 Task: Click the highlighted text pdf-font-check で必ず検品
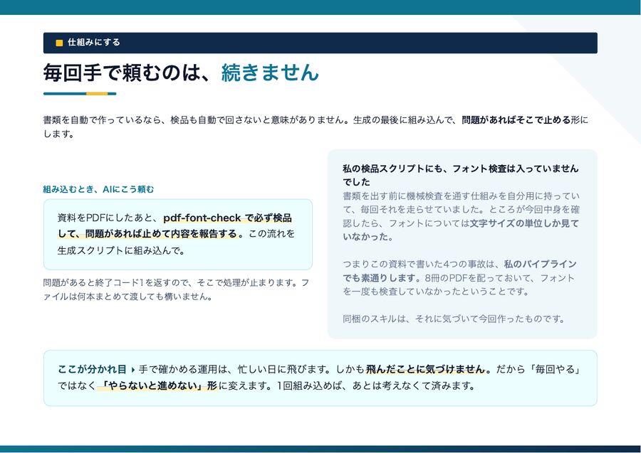point(228,218)
